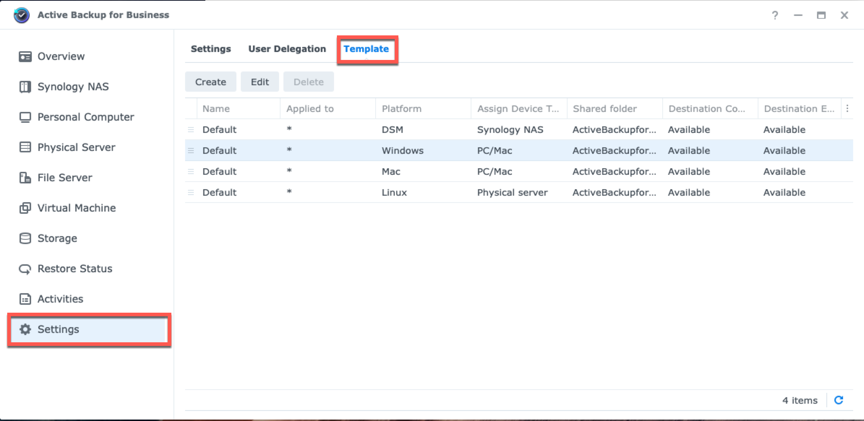This screenshot has width=864, height=421.
Task: Select the DSM Default template row
Action: [392, 130]
